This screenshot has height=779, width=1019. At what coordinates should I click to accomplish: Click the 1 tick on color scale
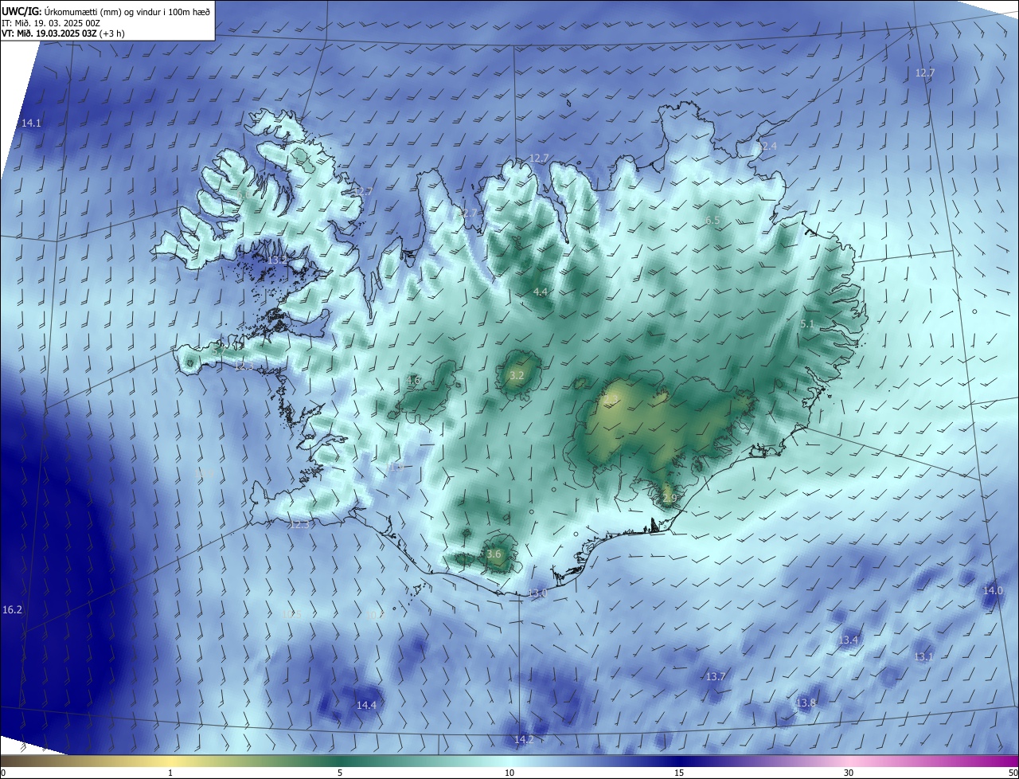(170, 773)
